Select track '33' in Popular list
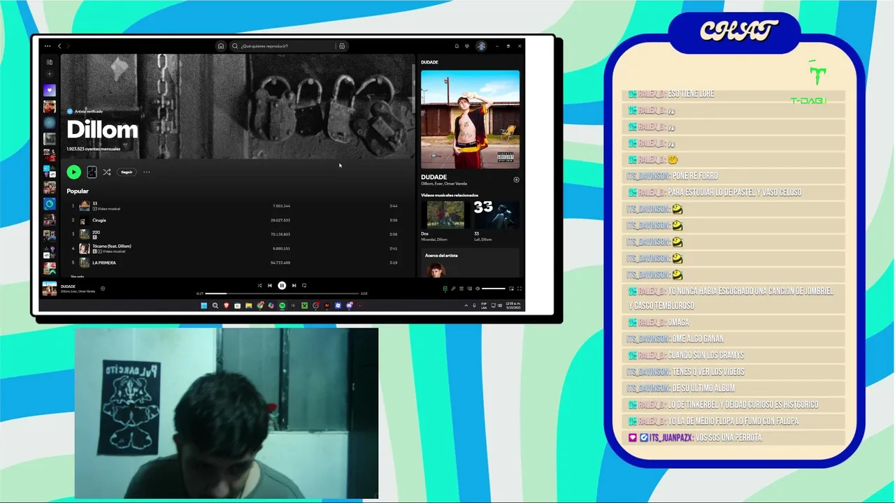This screenshot has width=895, height=503. tap(238, 206)
